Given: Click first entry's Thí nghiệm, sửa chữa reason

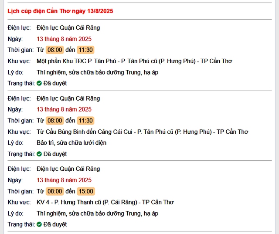Looking at the screenshot, I should pos(98,72).
